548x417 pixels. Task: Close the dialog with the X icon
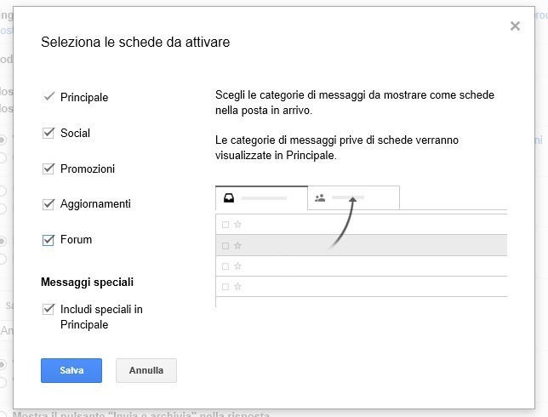[x=515, y=26]
